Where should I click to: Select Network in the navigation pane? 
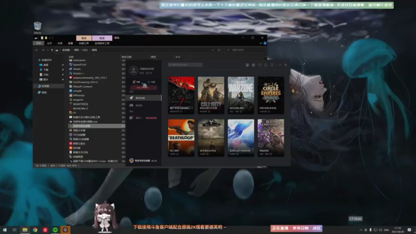[x=42, y=93]
